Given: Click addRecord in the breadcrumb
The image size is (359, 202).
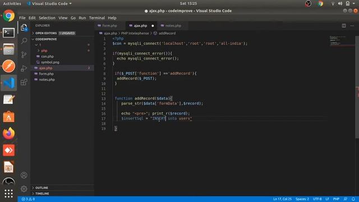Looking at the screenshot, I should [x=167, y=34].
